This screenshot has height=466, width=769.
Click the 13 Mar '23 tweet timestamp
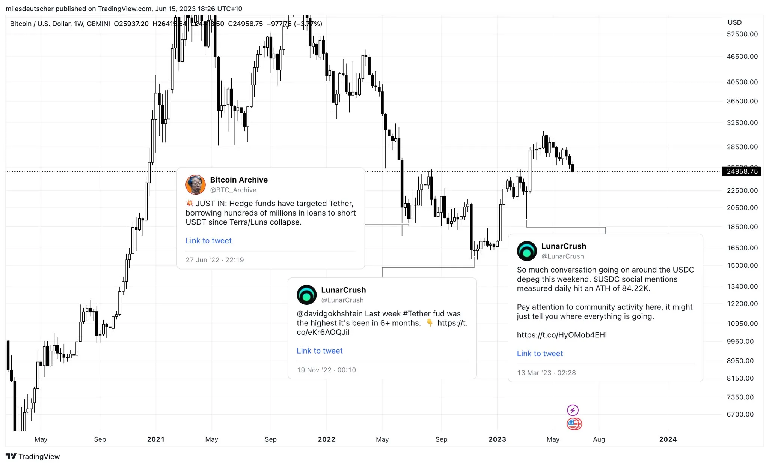(x=546, y=373)
